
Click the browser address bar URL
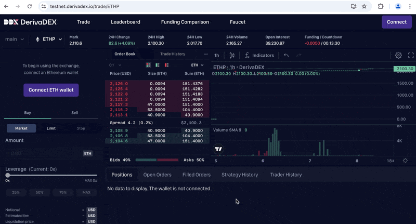[x=85, y=6]
